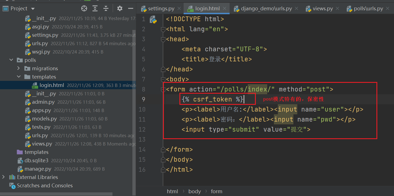Click HTML file icon of login.html in tree
The height and width of the screenshot is (196, 394).
(x=35, y=85)
